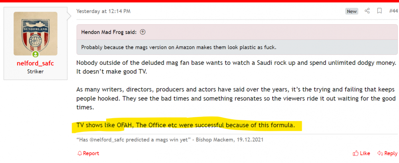Click the thumbs-up icon to like the post
The height and width of the screenshot is (163, 399).
355,153
